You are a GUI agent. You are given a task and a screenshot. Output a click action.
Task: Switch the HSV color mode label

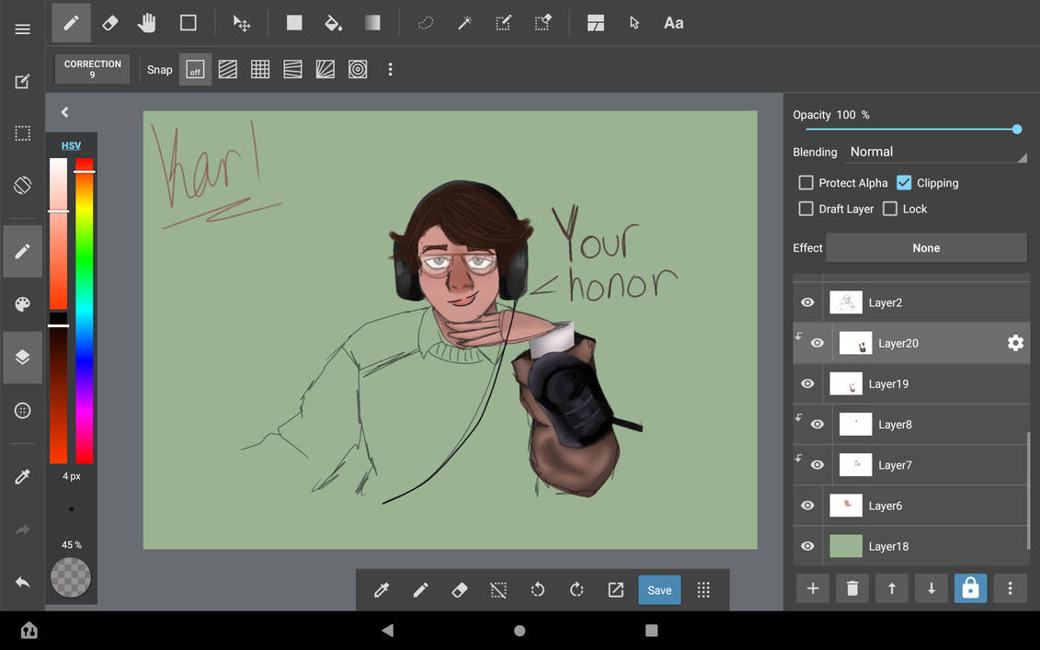(71, 145)
